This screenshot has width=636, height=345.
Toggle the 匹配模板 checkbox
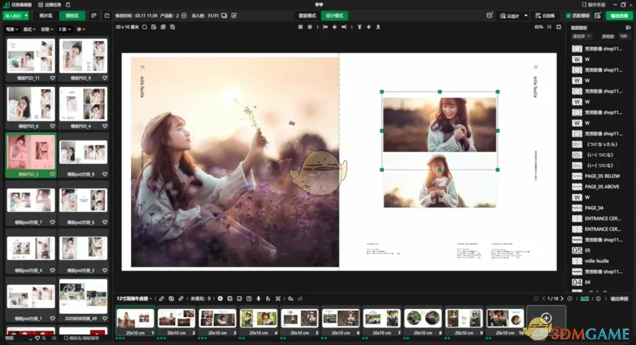pos(568,16)
